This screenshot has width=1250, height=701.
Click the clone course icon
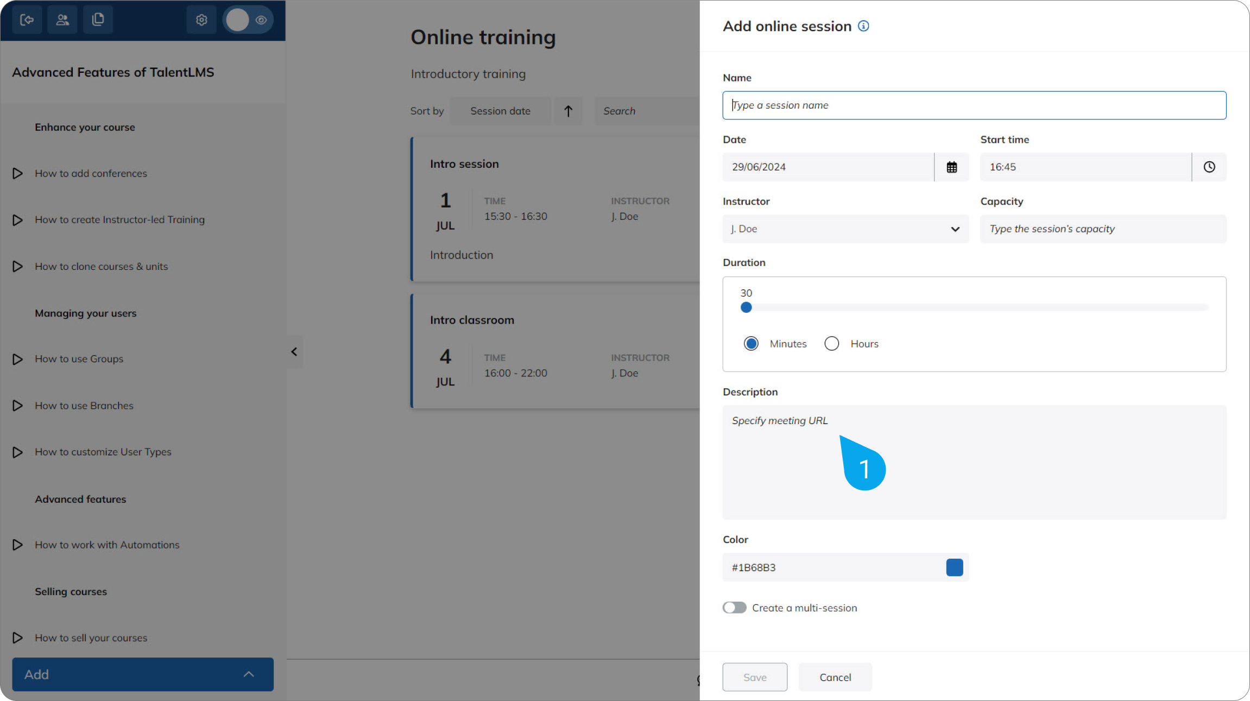(98, 20)
